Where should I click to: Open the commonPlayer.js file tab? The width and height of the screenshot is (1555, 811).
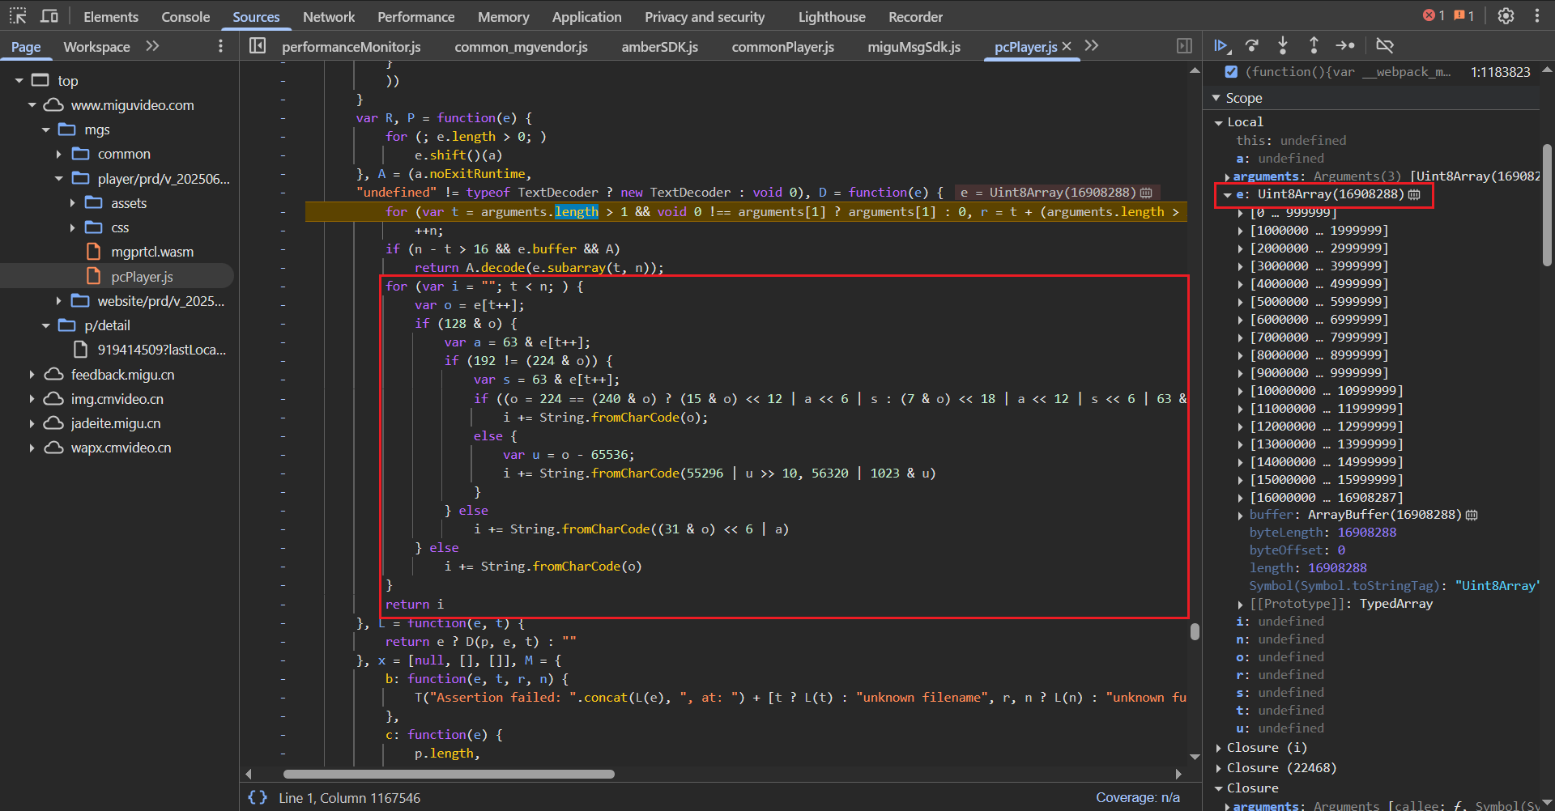pyautogui.click(x=782, y=47)
